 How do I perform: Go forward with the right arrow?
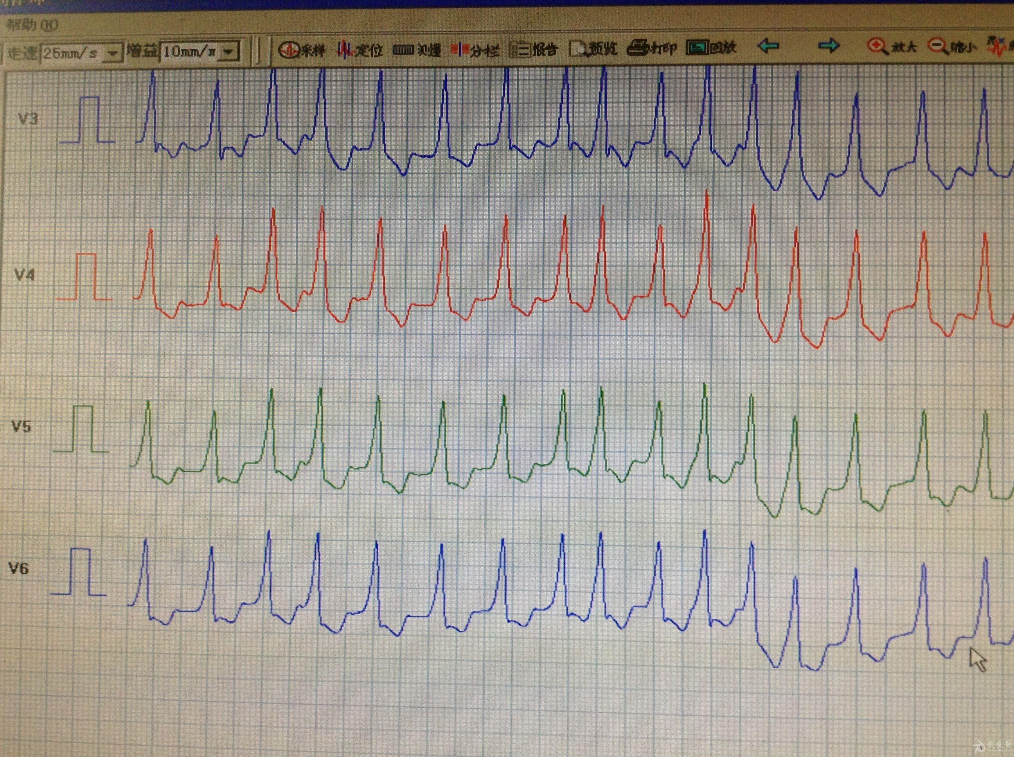829,45
